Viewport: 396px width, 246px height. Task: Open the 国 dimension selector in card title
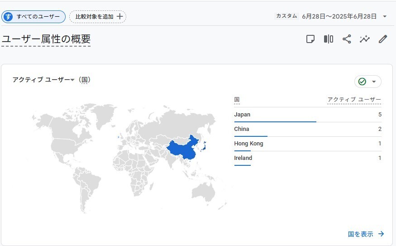point(85,80)
